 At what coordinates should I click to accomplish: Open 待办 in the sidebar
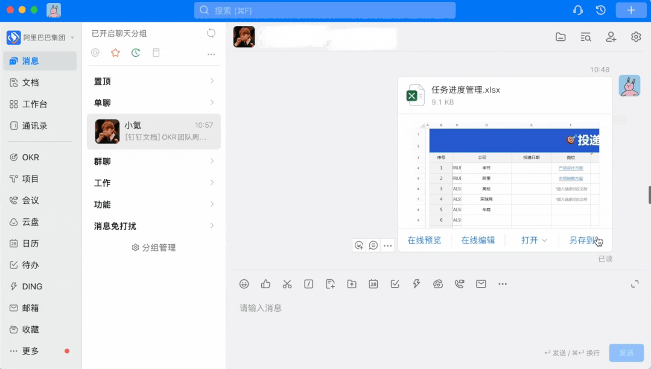click(x=40, y=265)
